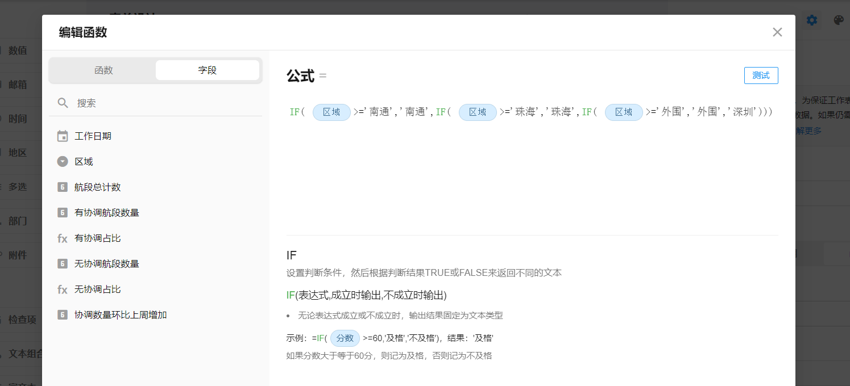Click the number icon beside 协调数量环比上周增加

click(x=63, y=314)
